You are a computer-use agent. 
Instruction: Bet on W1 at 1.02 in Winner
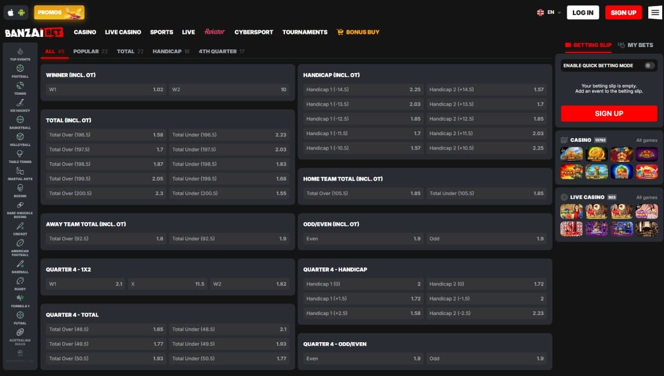(106, 90)
